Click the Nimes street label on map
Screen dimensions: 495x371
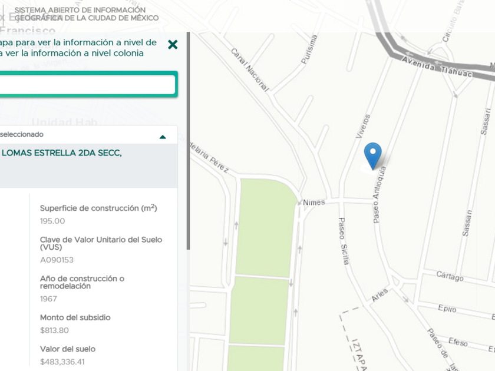pyautogui.click(x=313, y=203)
